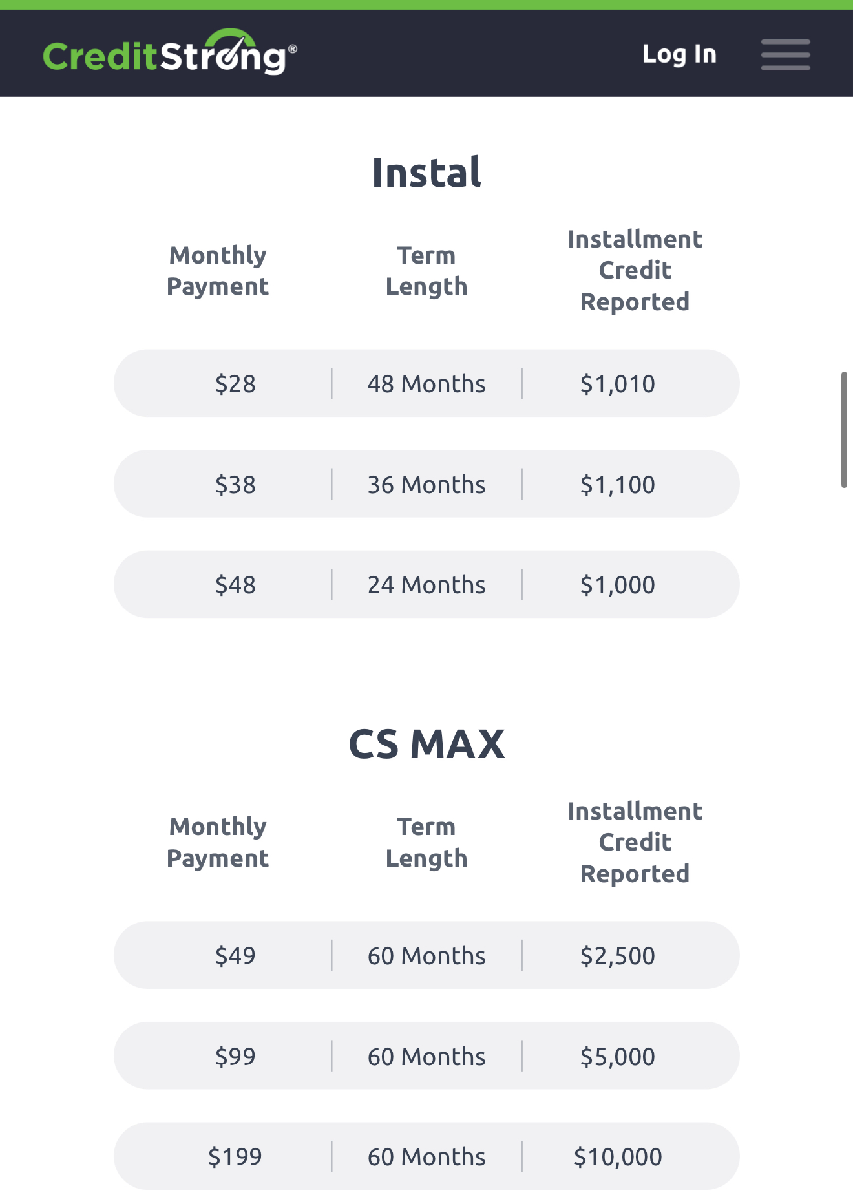Open the hamburger navigation menu
Screen dimensions: 853x1195
pos(785,55)
